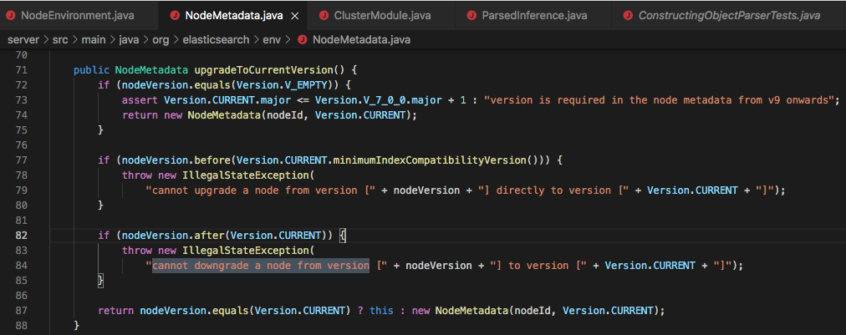Switch to the ParsedInference.java tab

533,15
